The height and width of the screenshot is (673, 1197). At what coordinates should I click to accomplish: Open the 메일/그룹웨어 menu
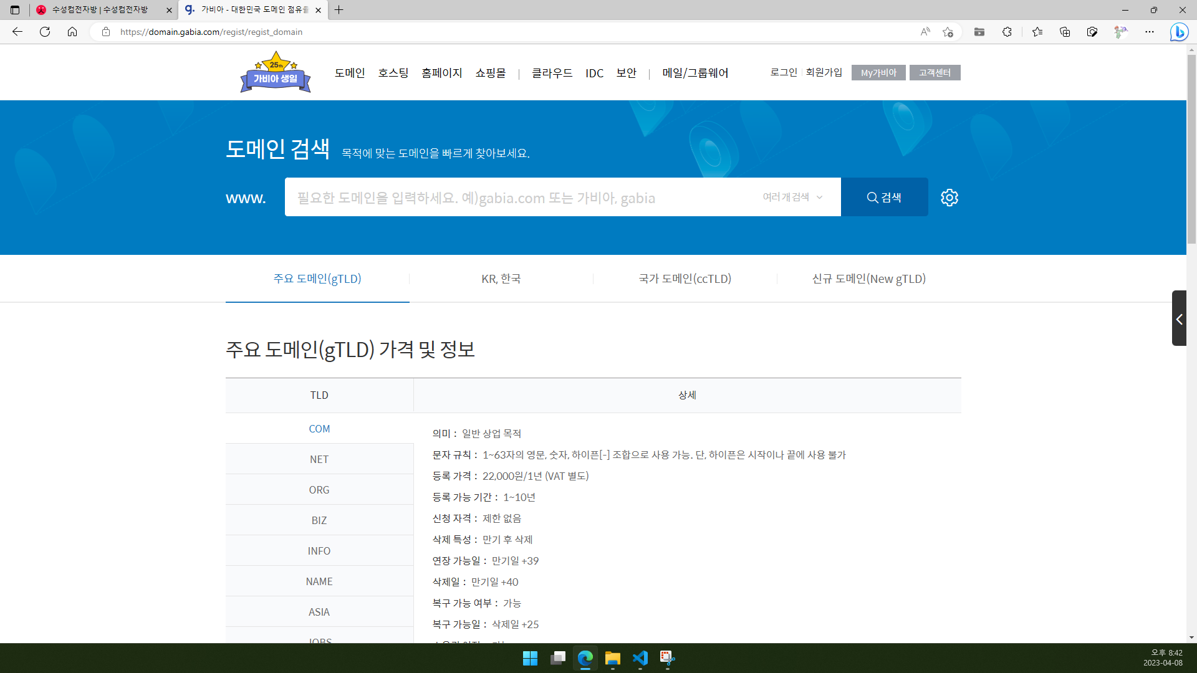pos(696,73)
